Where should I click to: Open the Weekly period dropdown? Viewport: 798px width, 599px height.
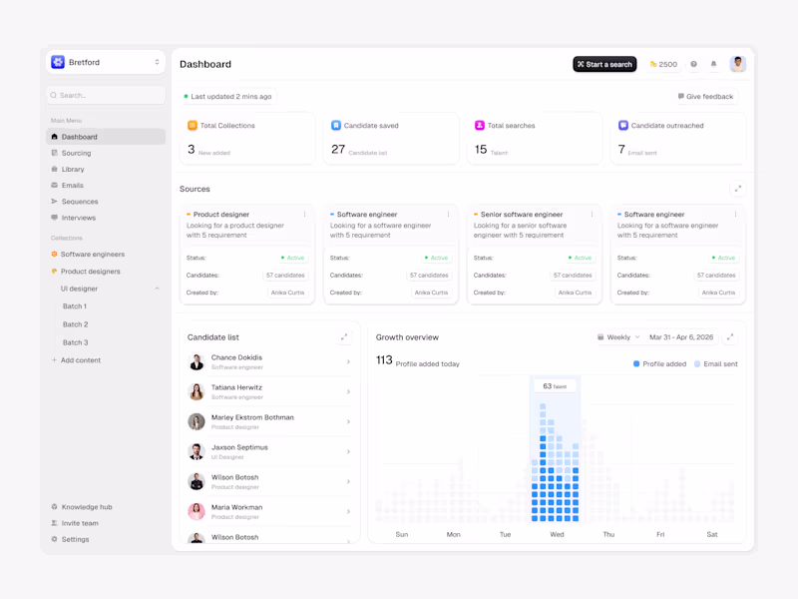pos(618,337)
